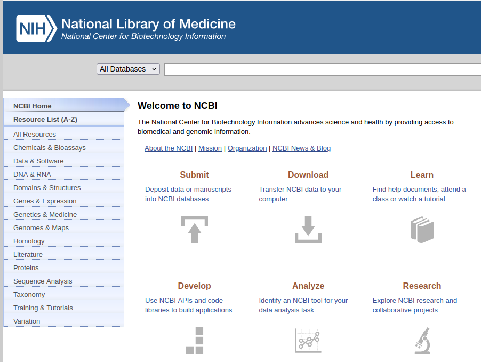Viewport: 481px width, 362px height.
Task: Open Resource List (A-Z) in sidebar
Action: pos(45,119)
